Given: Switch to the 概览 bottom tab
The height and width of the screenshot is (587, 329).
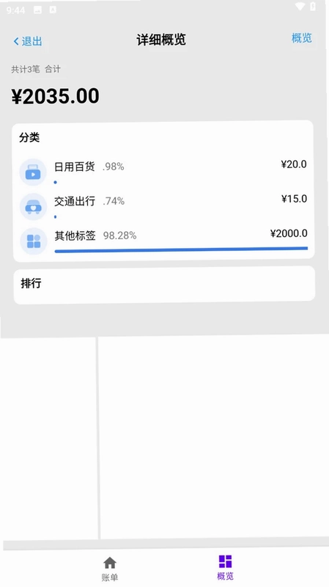Looking at the screenshot, I should [x=225, y=567].
